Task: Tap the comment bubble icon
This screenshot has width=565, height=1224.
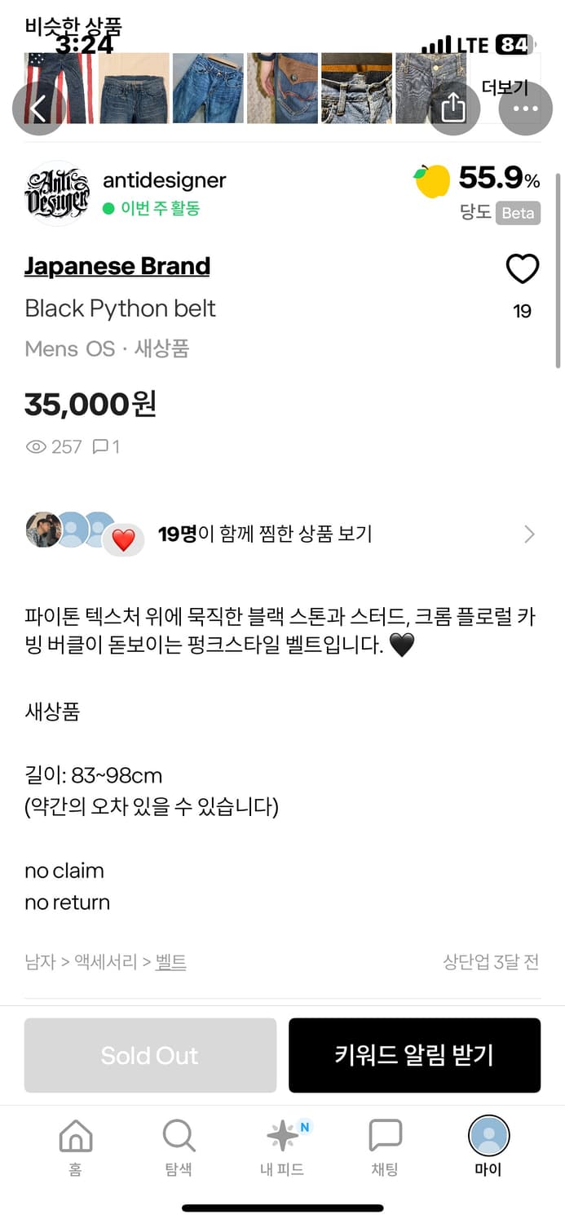Action: pos(101,446)
